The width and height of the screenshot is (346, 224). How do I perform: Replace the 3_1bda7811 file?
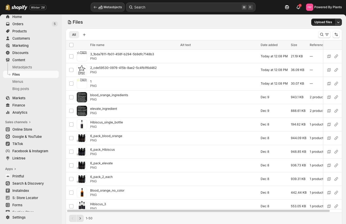[x=329, y=56]
